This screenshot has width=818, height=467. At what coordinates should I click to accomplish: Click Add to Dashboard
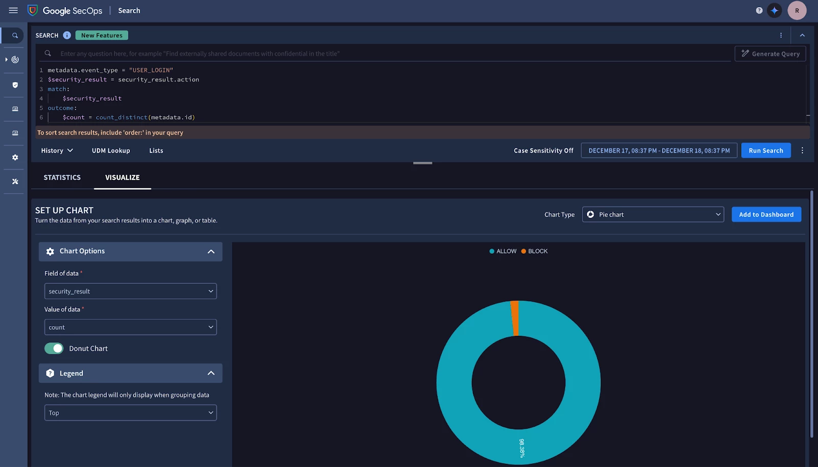pos(766,214)
